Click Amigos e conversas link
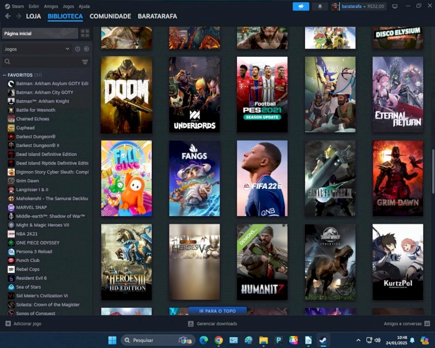The height and width of the screenshot is (348, 435). pos(402,323)
